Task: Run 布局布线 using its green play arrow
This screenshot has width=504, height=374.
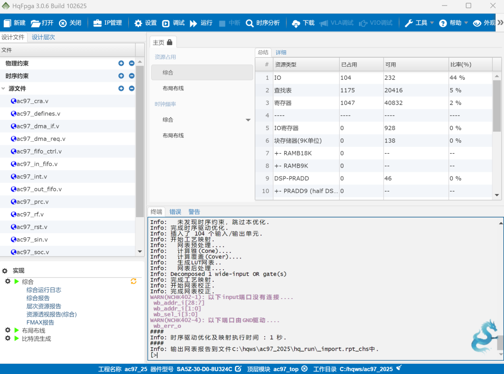Action: coord(17,331)
